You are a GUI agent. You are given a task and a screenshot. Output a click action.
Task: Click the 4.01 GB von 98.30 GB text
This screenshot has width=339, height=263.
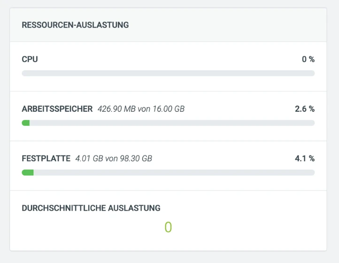point(114,159)
